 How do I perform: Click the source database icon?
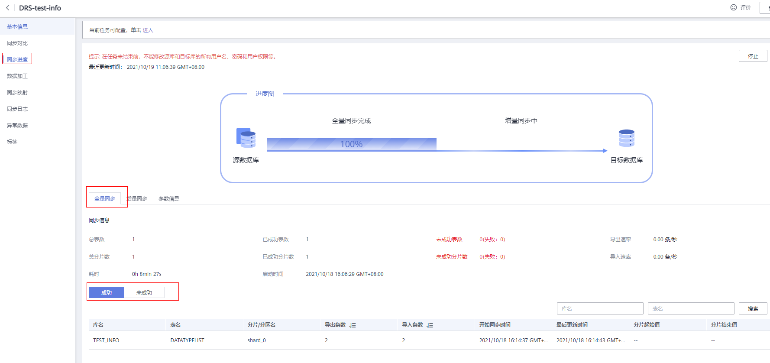246,138
